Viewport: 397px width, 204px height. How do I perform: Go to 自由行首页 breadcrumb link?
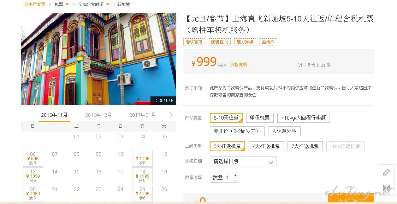click(35, 5)
